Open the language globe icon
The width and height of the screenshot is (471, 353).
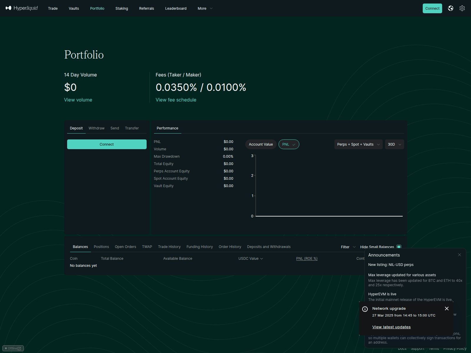(450, 8)
